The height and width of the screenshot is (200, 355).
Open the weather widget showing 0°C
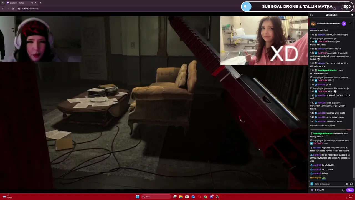tap(7, 196)
